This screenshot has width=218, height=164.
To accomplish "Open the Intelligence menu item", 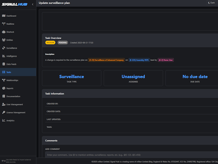I will click(x=18, y=56).
